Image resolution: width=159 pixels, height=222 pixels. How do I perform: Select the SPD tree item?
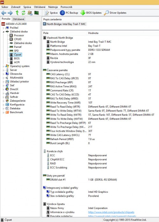[16, 51]
